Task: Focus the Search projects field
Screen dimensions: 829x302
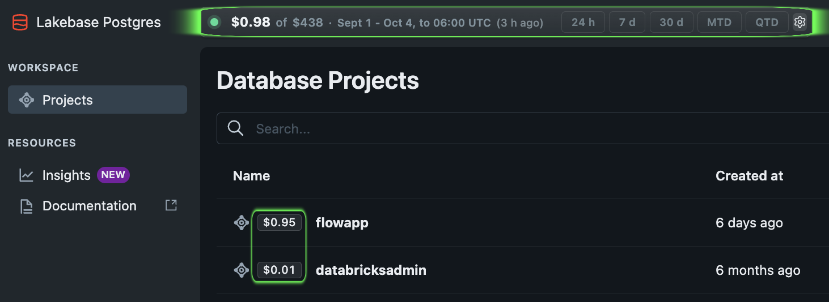Action: (x=523, y=128)
